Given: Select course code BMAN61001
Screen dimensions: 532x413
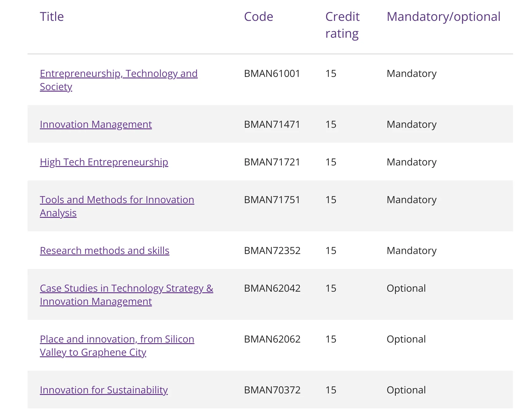Looking at the screenshot, I should [x=272, y=74].
